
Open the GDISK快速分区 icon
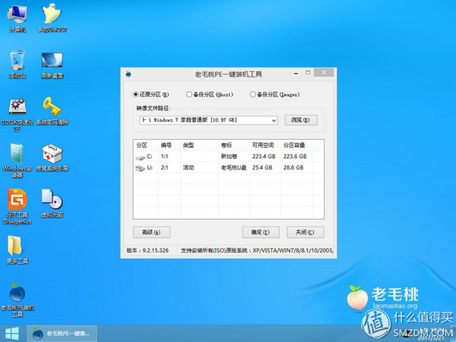click(17, 115)
